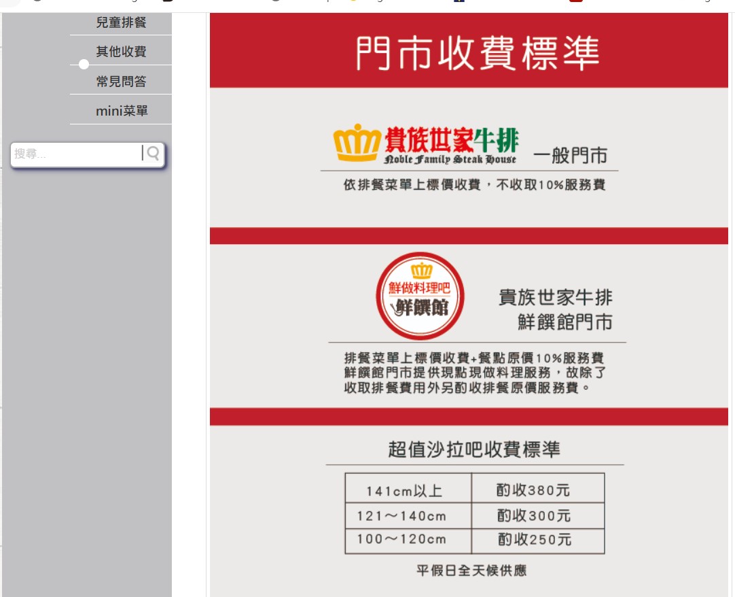Image resolution: width=735 pixels, height=597 pixels.
Task: Click the round 鮮饌館 logo
Action: tap(420, 296)
